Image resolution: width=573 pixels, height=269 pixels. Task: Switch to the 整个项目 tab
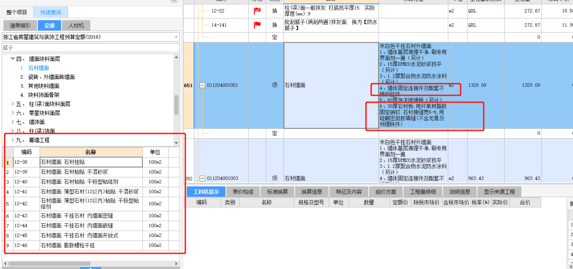[17, 12]
